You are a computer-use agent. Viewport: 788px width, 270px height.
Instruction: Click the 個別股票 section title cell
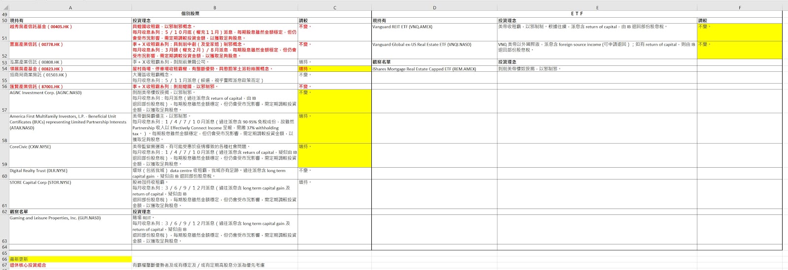pos(190,14)
